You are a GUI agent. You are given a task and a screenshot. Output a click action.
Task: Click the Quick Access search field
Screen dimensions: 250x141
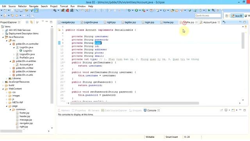pyautogui.click(x=208, y=16)
